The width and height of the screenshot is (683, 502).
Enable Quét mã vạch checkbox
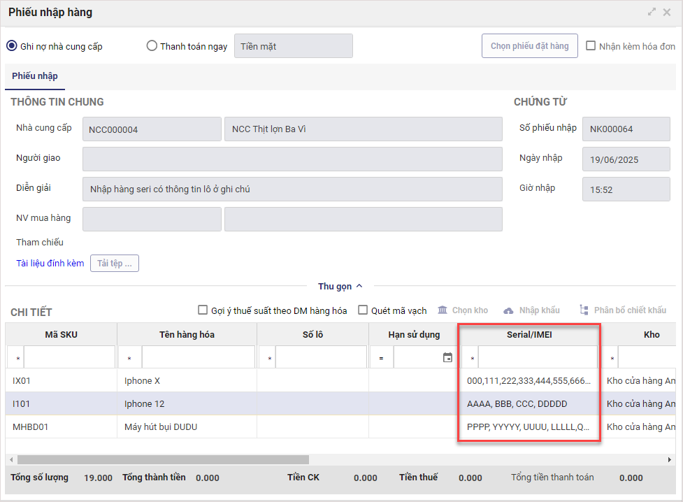tap(363, 310)
